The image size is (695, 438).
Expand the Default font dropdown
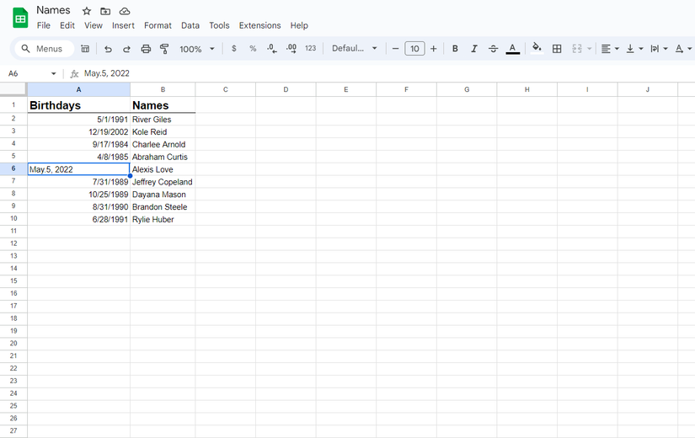tap(355, 49)
